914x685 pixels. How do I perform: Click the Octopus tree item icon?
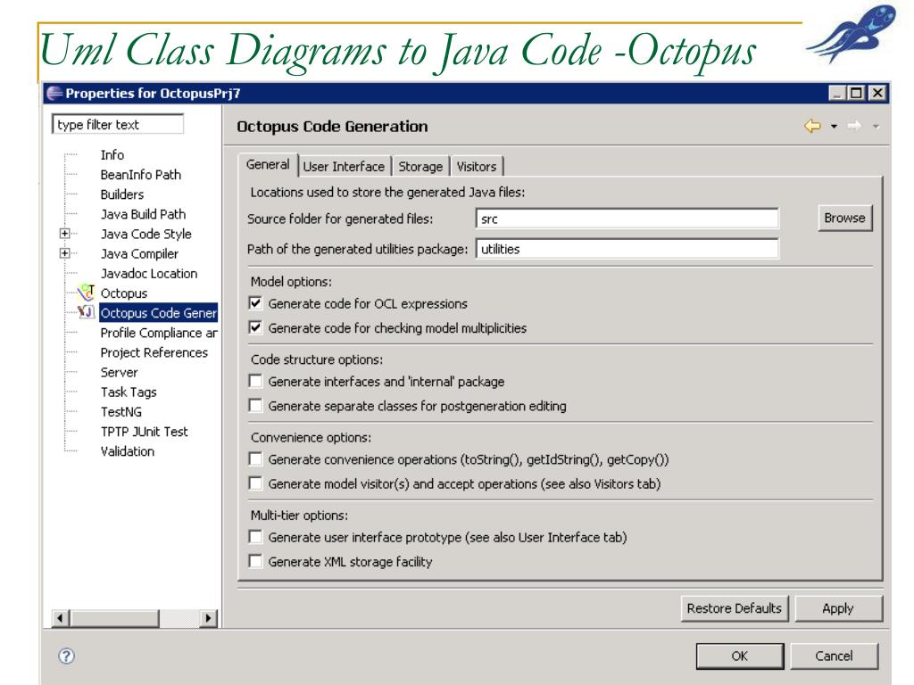[x=87, y=293]
